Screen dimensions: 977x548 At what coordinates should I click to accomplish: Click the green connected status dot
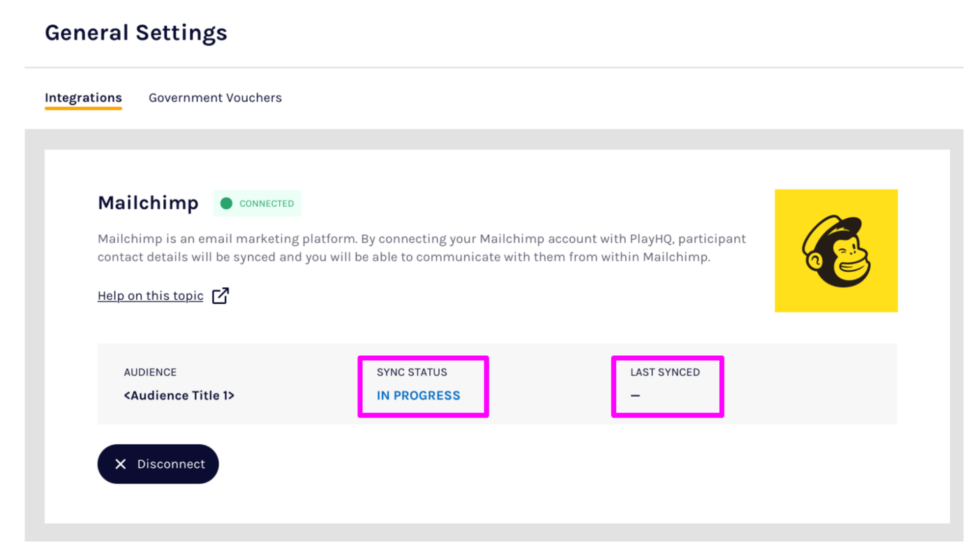226,204
